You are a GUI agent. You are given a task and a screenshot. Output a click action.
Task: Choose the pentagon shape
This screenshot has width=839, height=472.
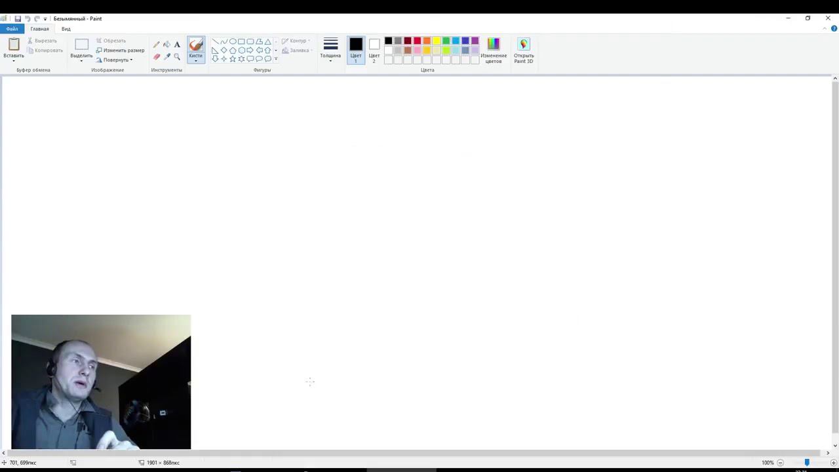tap(233, 50)
